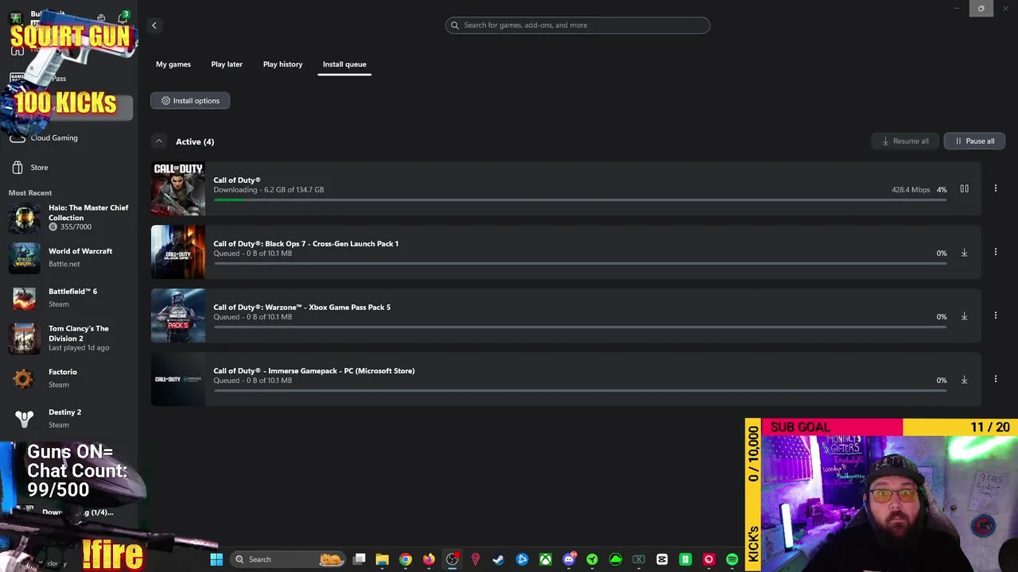Start download of Immerse Gamepack
The height and width of the screenshot is (572, 1018).
point(964,379)
